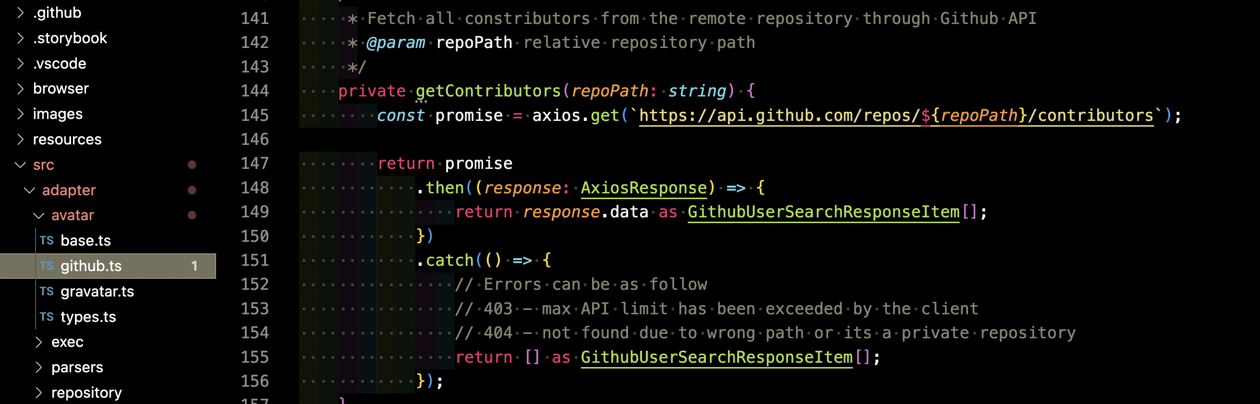Click the TypeScript icon beside base.ts
Image resolution: width=1260 pixels, height=404 pixels.
coord(47,240)
